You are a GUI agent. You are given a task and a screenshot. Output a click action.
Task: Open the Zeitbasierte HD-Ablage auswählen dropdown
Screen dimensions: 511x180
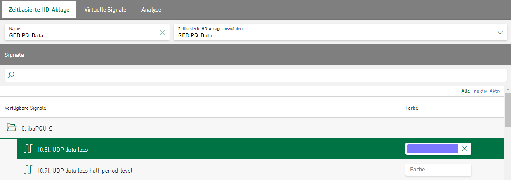click(500, 33)
